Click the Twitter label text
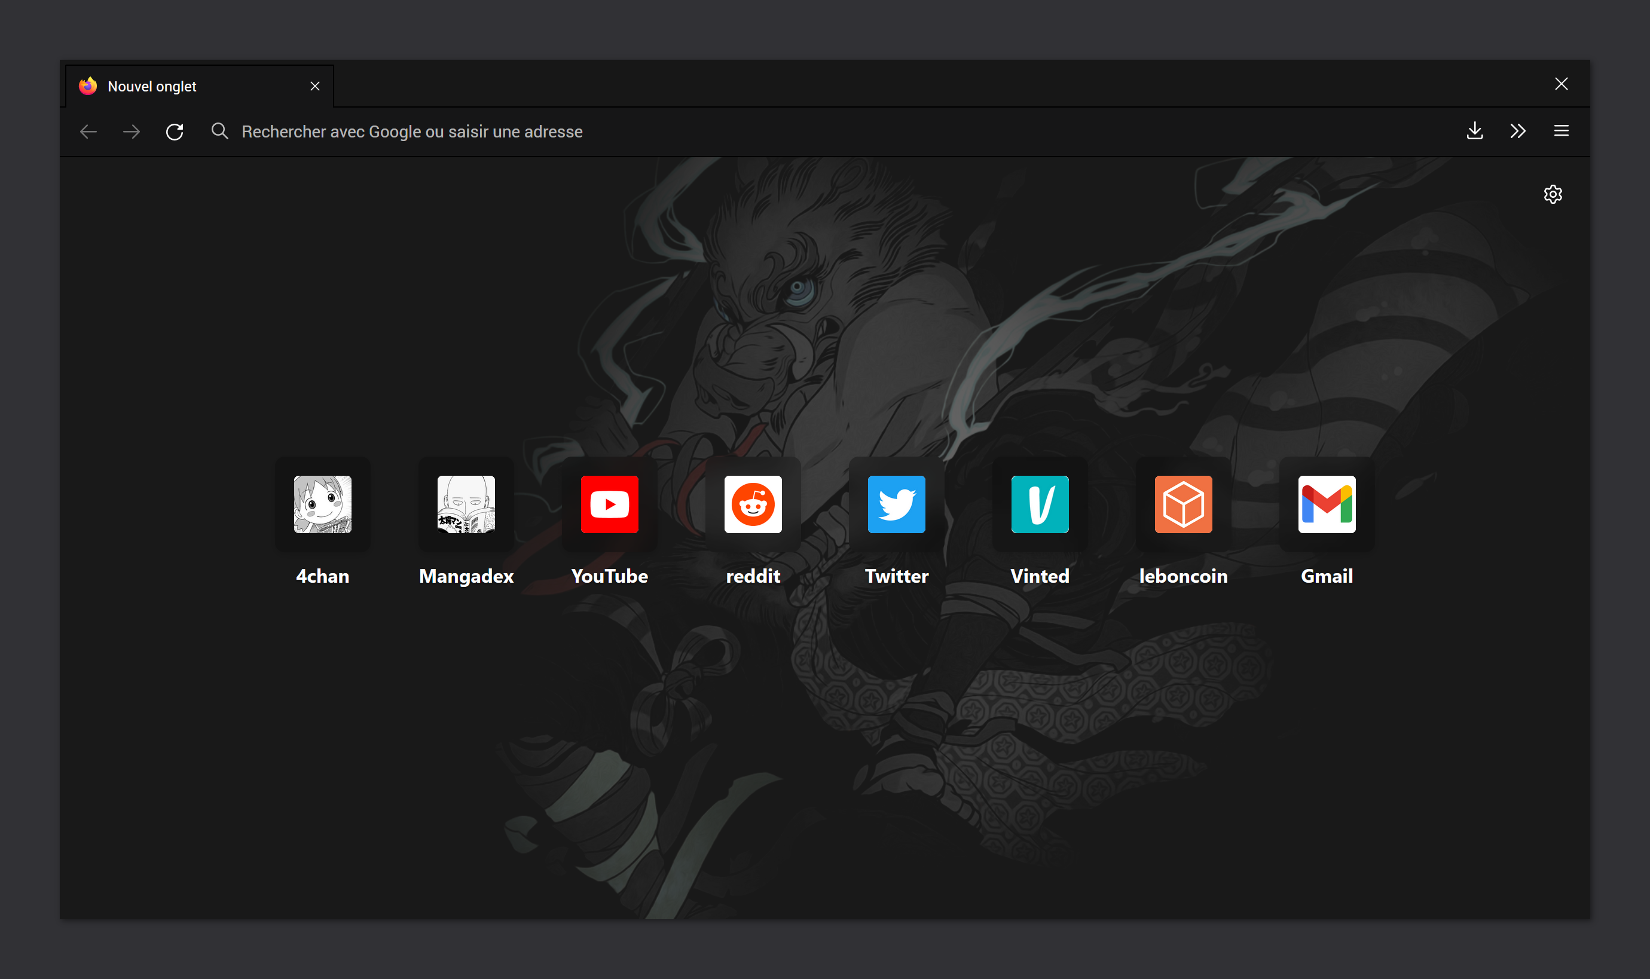This screenshot has width=1650, height=979. (x=896, y=576)
